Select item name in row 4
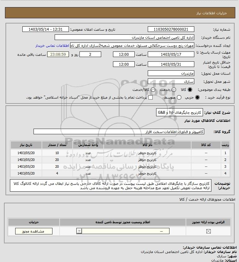The width and height of the screenshot is (239, 262). 147,173
